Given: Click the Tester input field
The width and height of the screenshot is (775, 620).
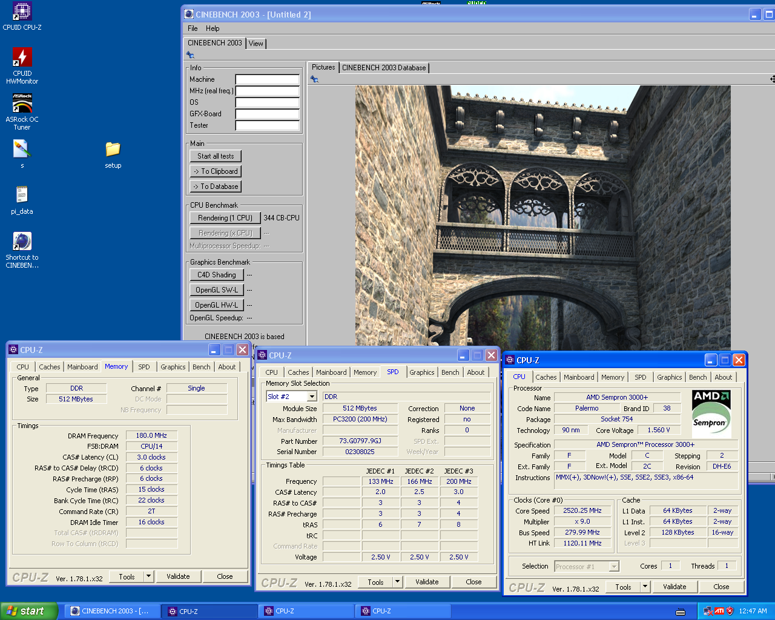Looking at the screenshot, I should (x=268, y=125).
